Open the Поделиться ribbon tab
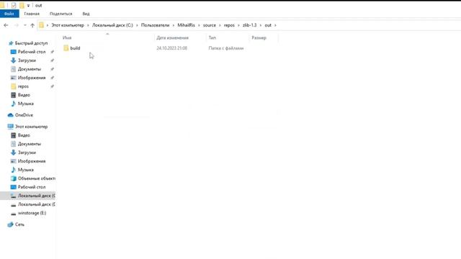Screen dimensions: 461x259 pyautogui.click(x=61, y=14)
